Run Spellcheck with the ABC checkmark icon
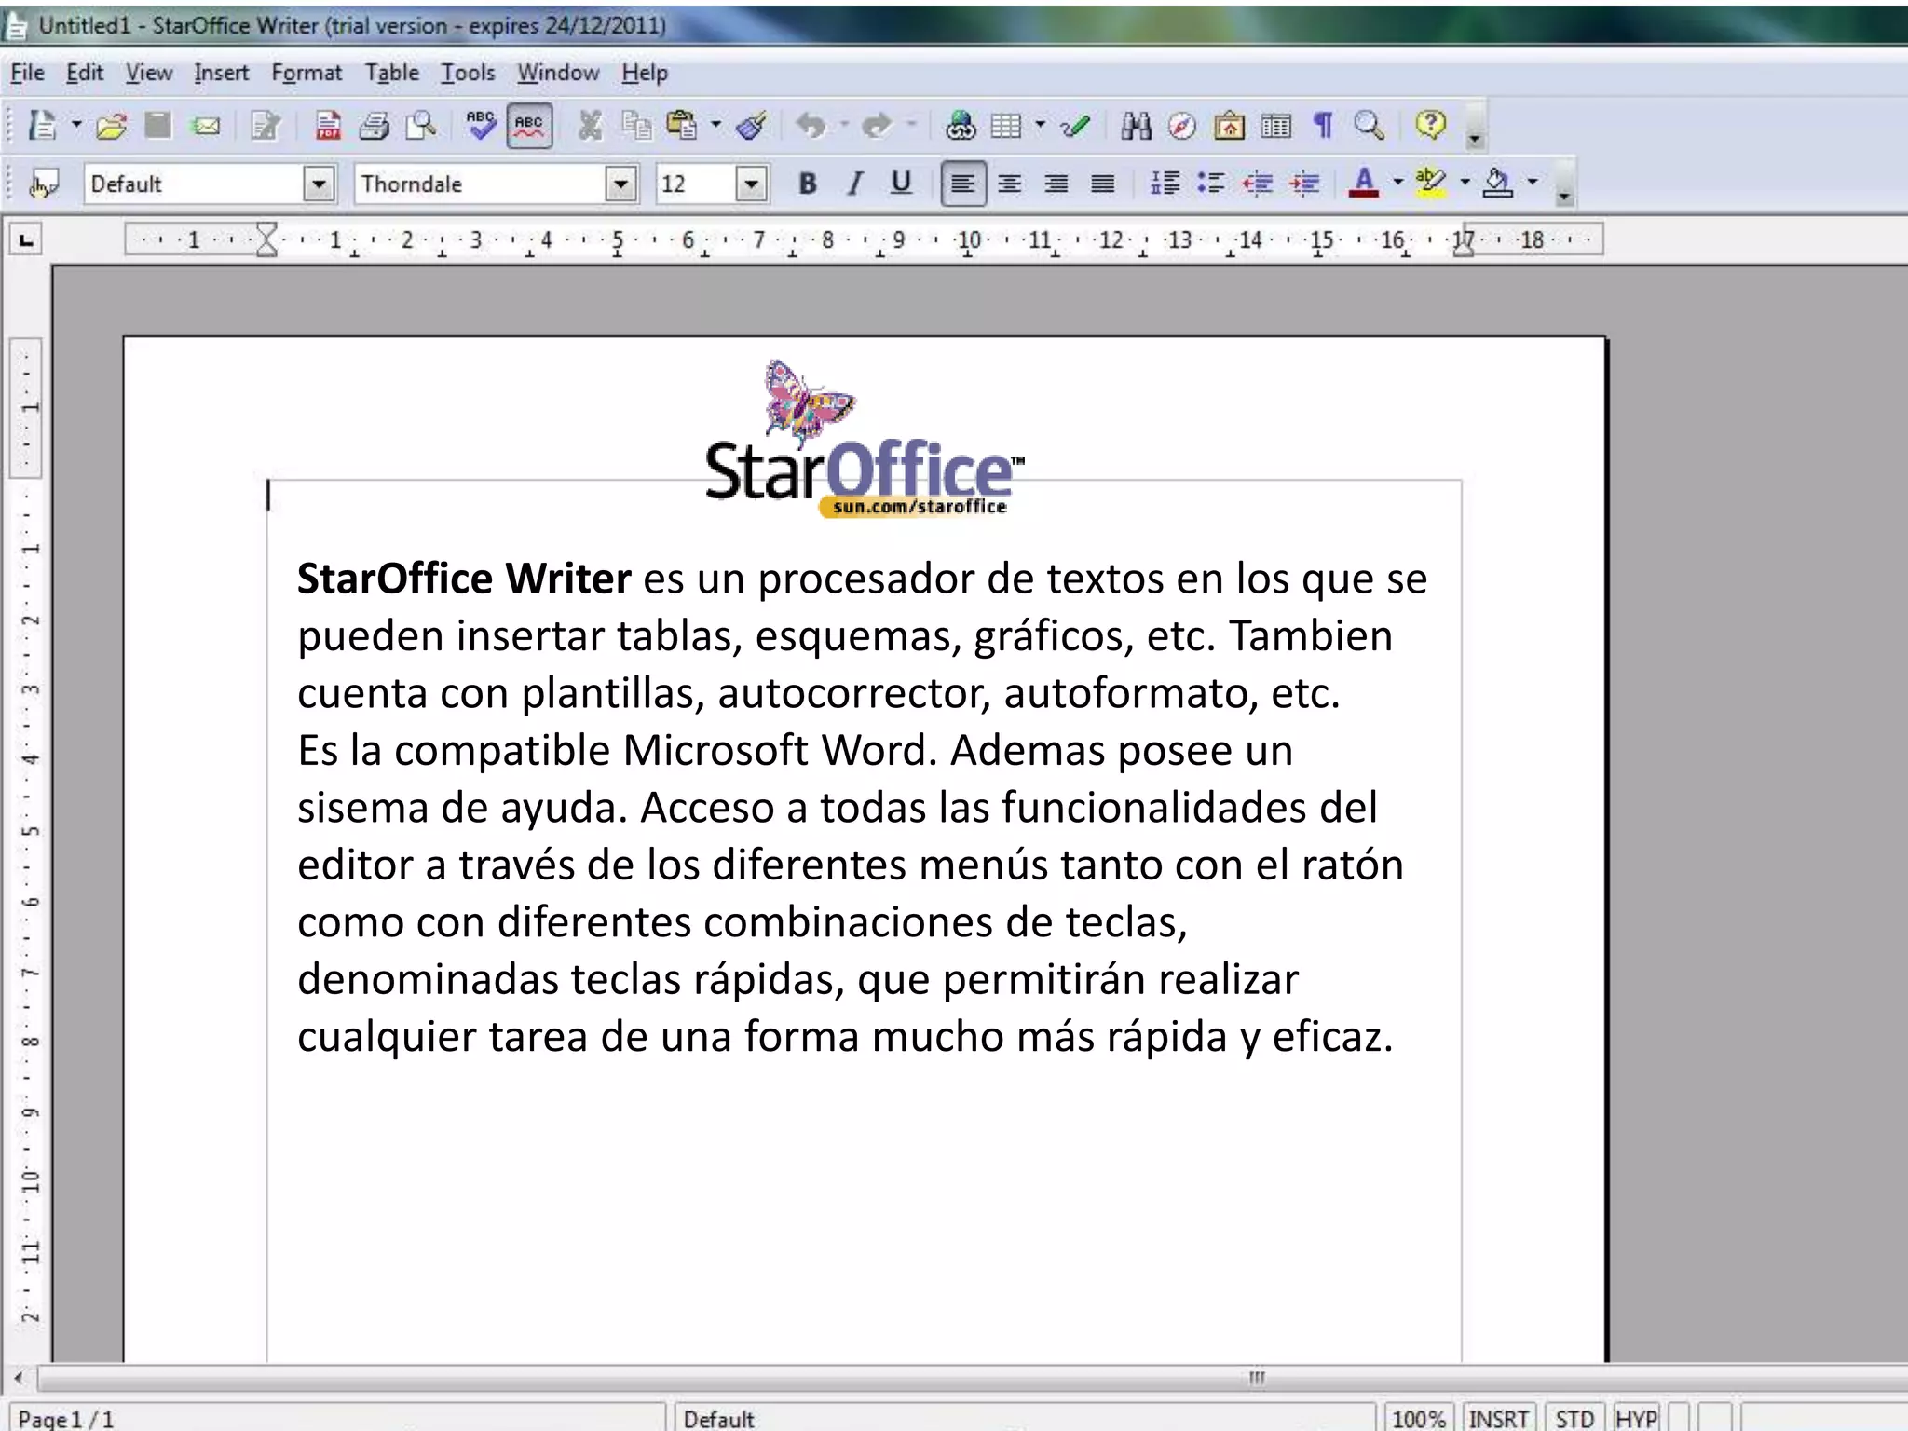Viewport: 1908px width, 1431px height. coord(482,125)
